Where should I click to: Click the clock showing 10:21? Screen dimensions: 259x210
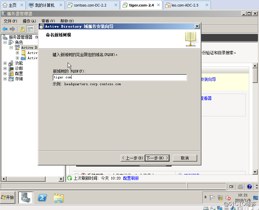point(243,195)
